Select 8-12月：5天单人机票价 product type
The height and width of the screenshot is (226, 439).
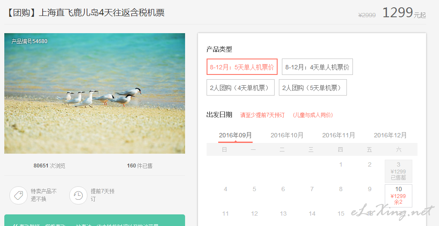[x=242, y=67]
